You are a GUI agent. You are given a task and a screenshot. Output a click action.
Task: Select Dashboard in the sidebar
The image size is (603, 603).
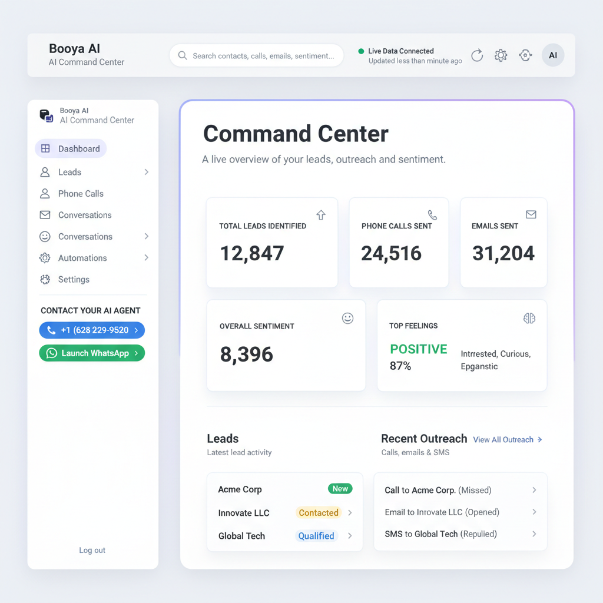[x=71, y=148]
